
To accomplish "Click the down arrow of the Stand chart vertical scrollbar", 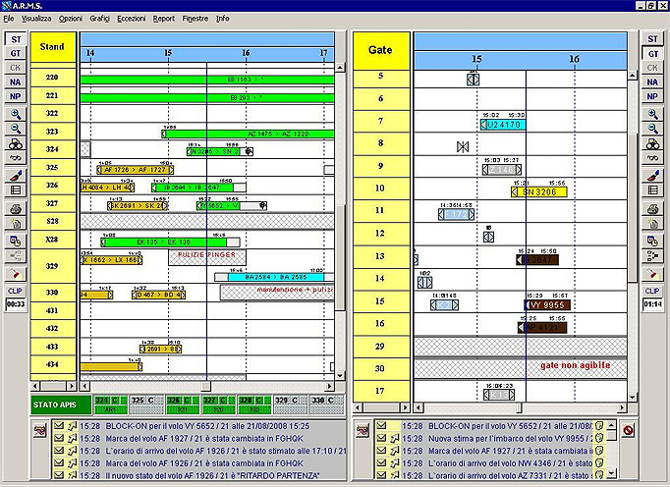I will [x=340, y=375].
